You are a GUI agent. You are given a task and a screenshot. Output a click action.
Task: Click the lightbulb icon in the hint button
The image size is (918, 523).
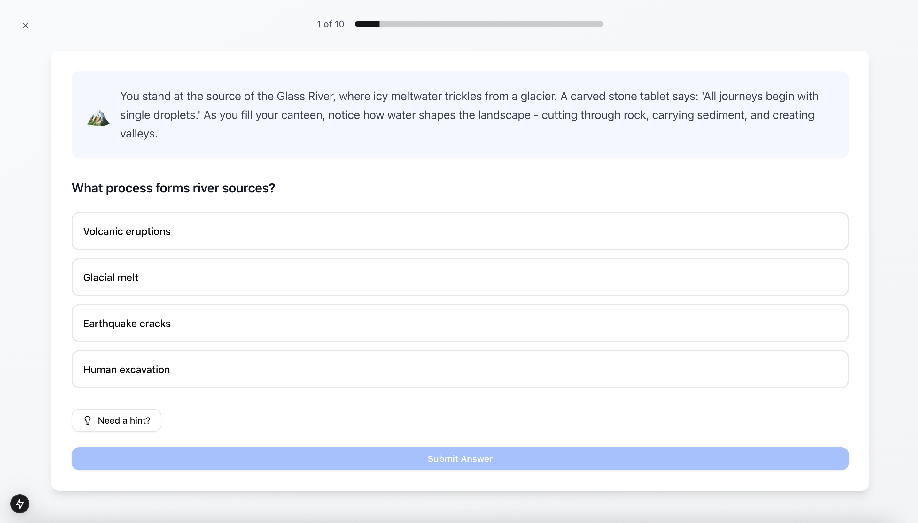point(87,420)
